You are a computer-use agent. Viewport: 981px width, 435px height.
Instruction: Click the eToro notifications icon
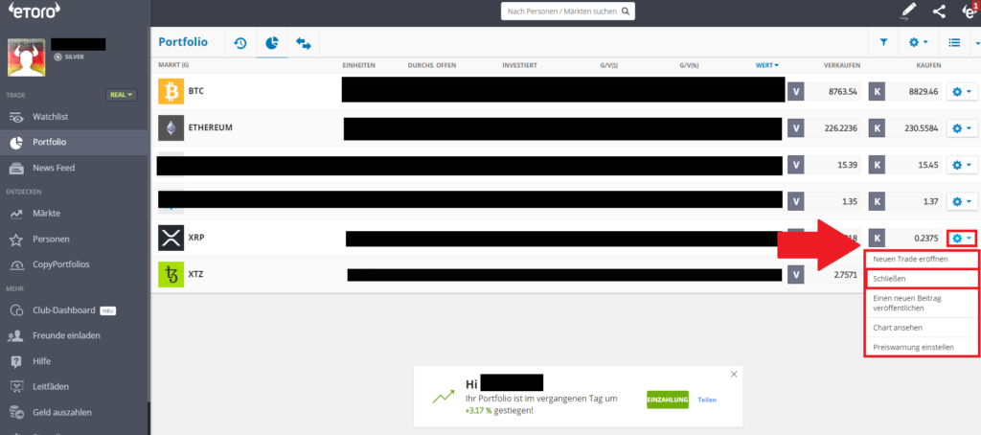click(970, 11)
